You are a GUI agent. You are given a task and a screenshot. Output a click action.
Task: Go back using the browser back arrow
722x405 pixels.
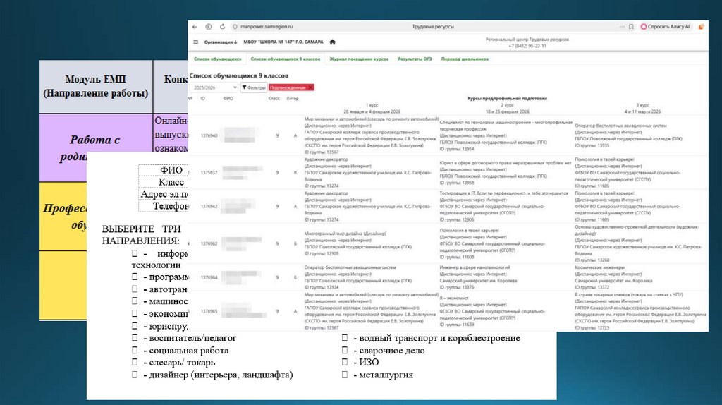(195, 27)
